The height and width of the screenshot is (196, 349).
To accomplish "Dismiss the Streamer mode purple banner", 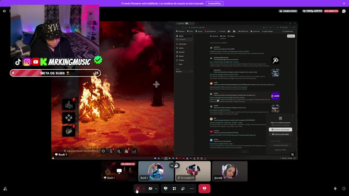I will 344,4.
